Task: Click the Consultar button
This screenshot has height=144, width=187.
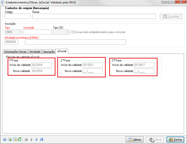Action: click(x=171, y=17)
